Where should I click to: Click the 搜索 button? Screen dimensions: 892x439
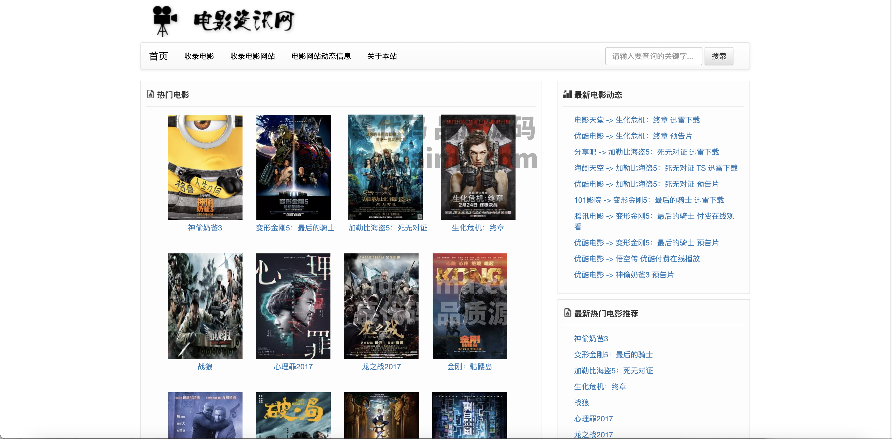tap(718, 56)
